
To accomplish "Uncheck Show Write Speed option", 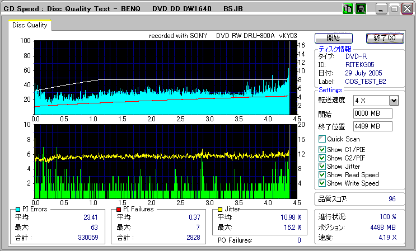I will 322,183.
